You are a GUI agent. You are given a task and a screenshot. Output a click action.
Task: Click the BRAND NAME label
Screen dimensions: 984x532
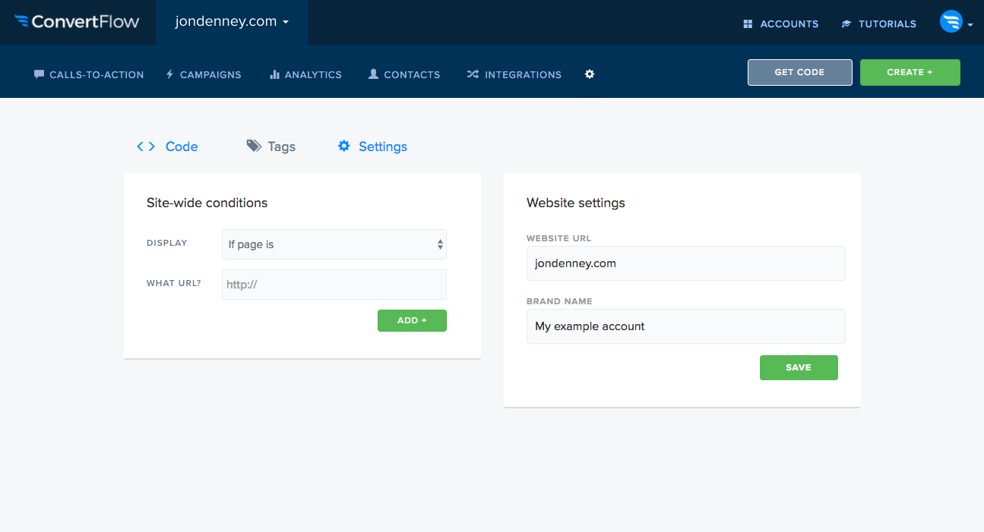pyautogui.click(x=559, y=301)
